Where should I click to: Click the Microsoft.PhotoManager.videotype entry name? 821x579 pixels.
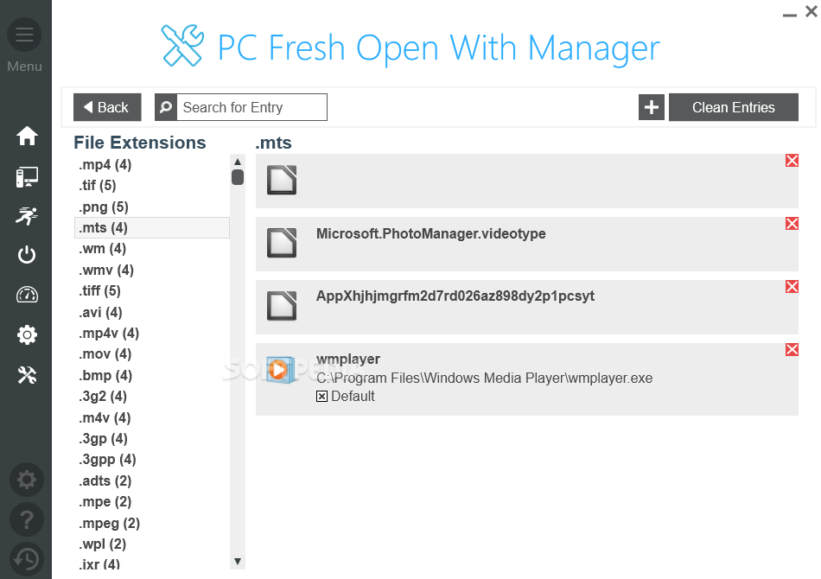coord(431,233)
